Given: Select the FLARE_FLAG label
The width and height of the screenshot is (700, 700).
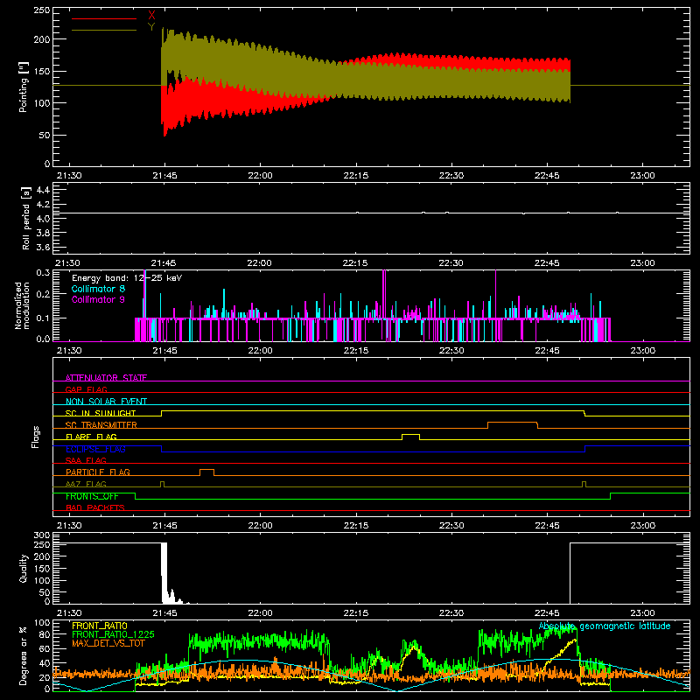Looking at the screenshot, I should (91, 437).
